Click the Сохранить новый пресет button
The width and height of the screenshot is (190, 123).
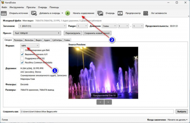(x=97, y=33)
